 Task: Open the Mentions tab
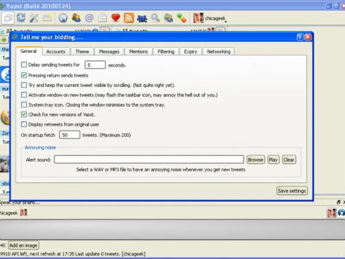pyautogui.click(x=138, y=51)
